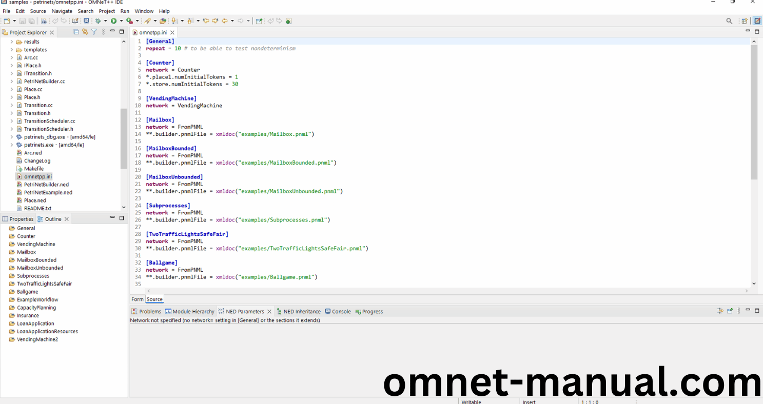Select the Module Hierarchy tab

193,312
